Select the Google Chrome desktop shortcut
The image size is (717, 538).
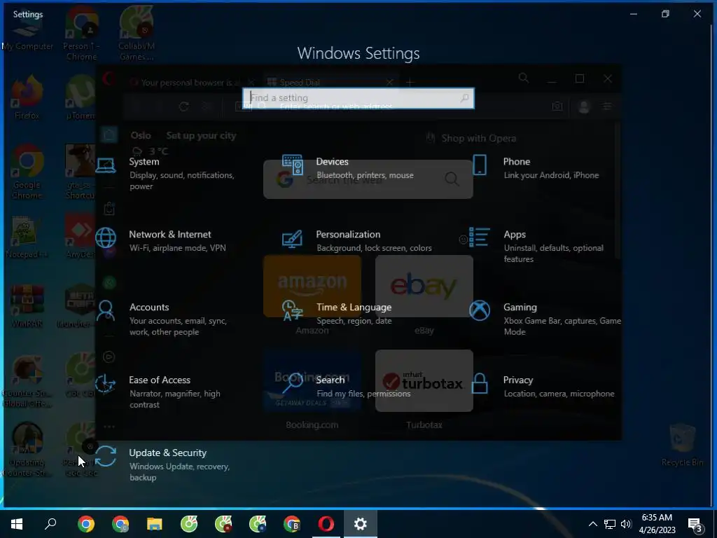[x=27, y=172]
